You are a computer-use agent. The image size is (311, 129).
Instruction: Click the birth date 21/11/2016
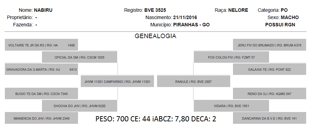[185, 17]
